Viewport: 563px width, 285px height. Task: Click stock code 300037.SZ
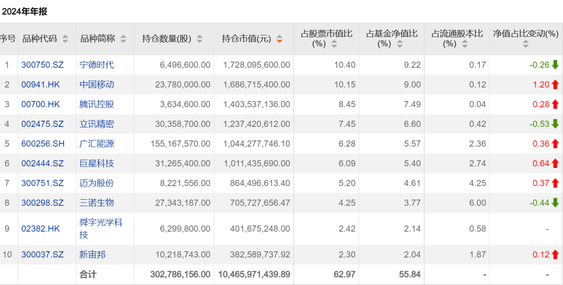coord(42,254)
